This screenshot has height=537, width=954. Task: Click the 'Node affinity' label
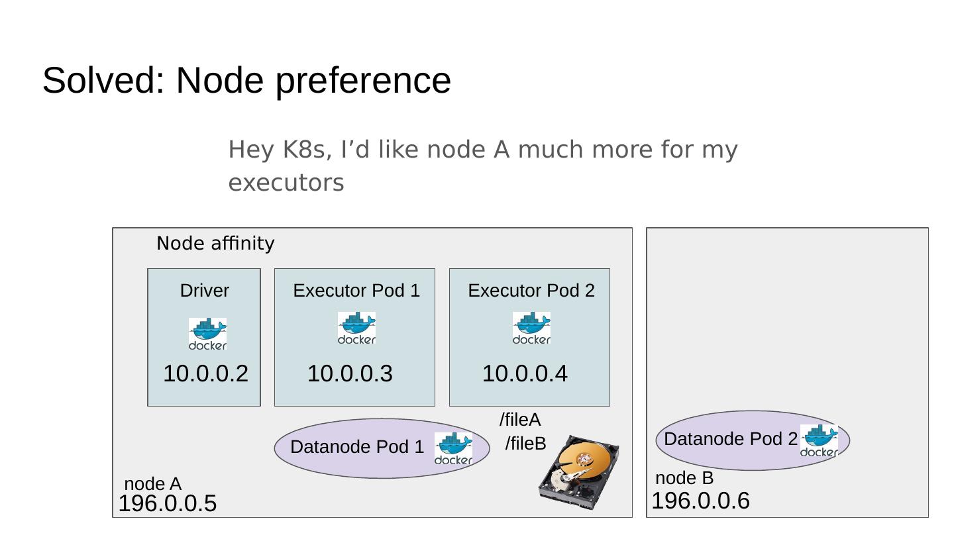click(x=215, y=244)
